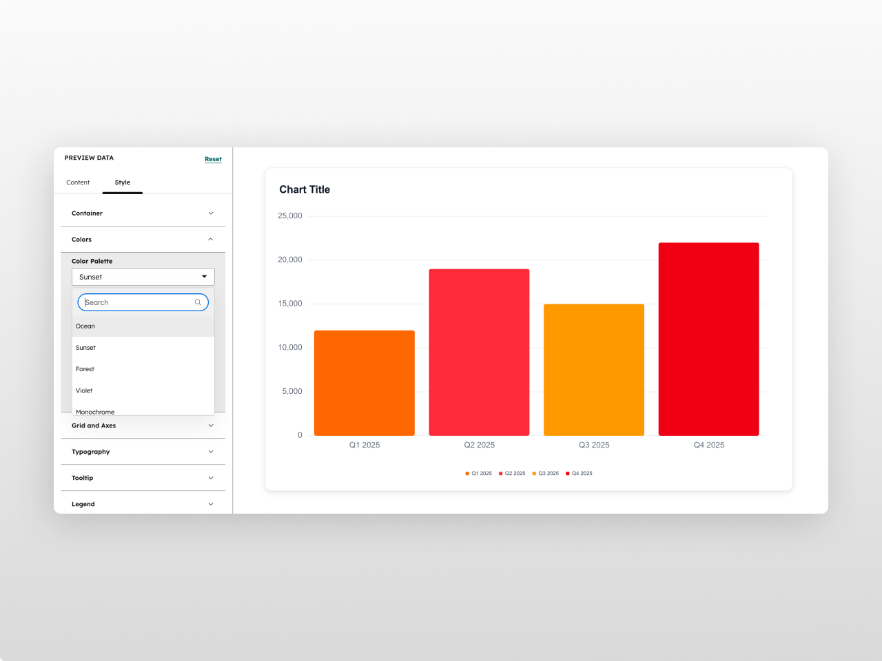Click the Q2 2025 legend color marker
The width and height of the screenshot is (882, 661).
(501, 474)
